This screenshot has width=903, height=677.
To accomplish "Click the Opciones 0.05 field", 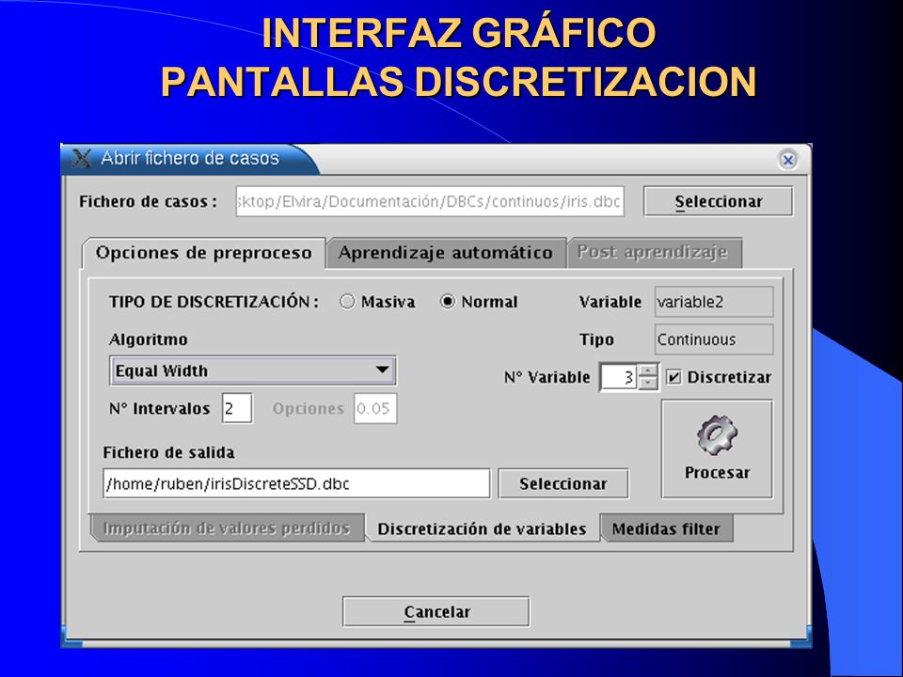I will coord(375,408).
